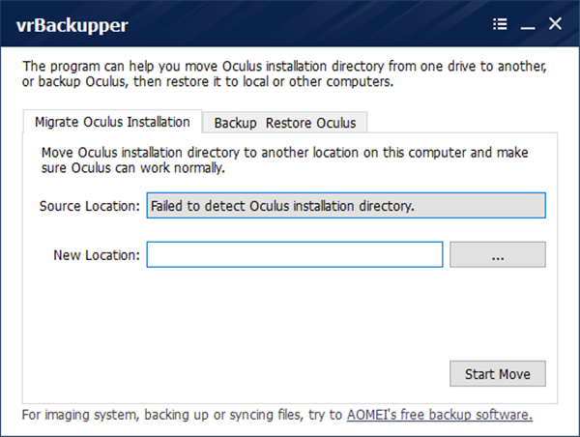Click the Source Location field

point(346,206)
